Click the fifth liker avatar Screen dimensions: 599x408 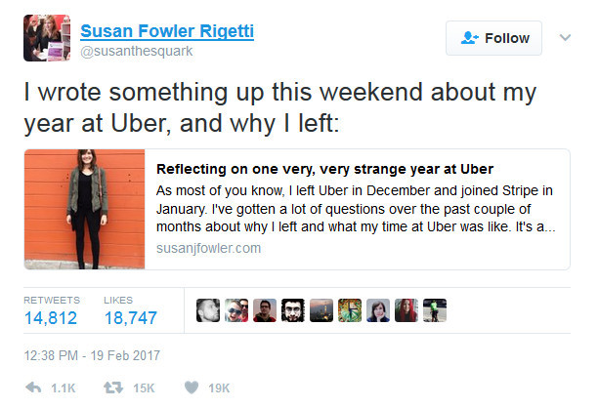coord(321,310)
